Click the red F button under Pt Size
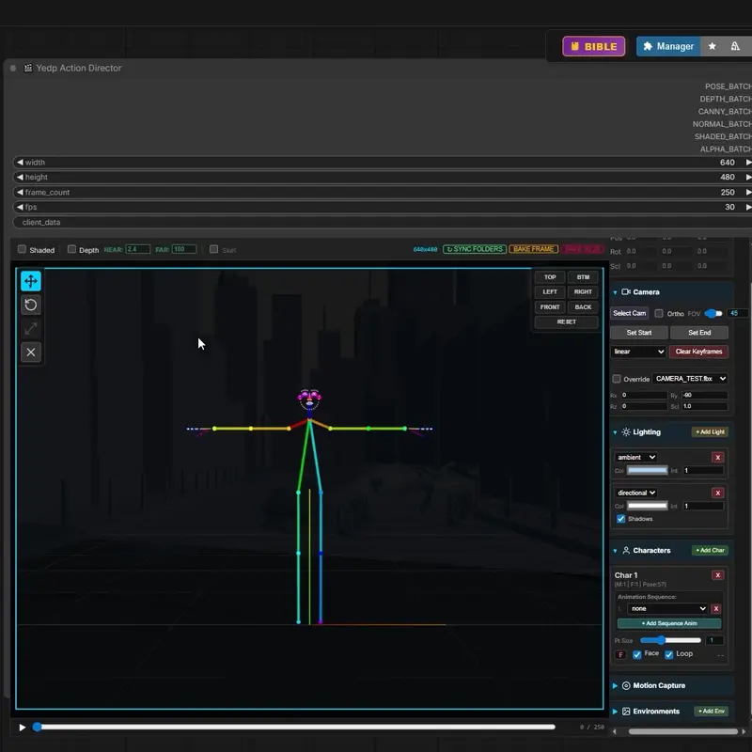The width and height of the screenshot is (752, 752). pyautogui.click(x=620, y=654)
